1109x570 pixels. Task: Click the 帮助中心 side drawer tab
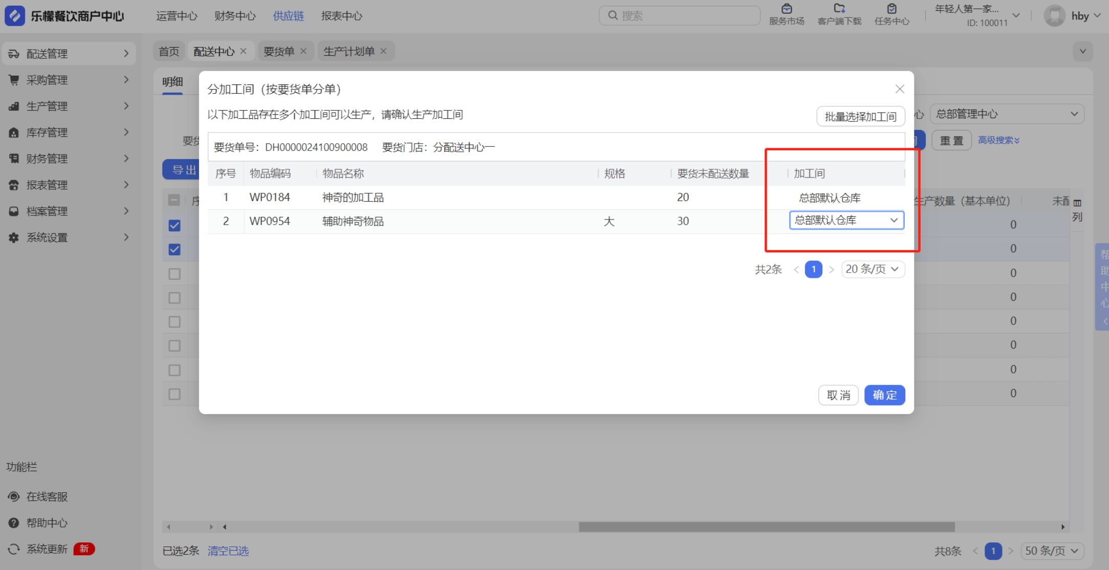pos(1102,287)
